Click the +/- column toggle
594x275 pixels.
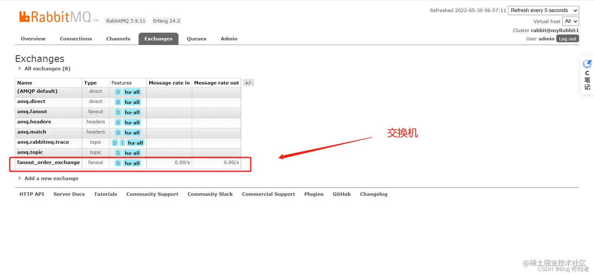click(x=249, y=83)
